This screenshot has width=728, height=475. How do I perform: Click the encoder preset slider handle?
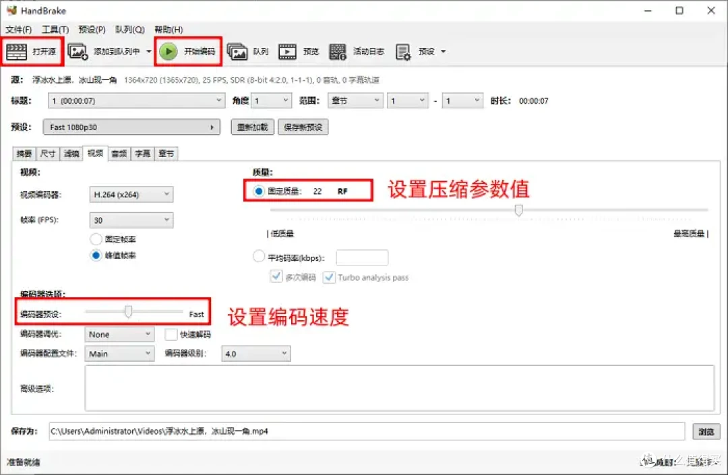click(x=129, y=312)
